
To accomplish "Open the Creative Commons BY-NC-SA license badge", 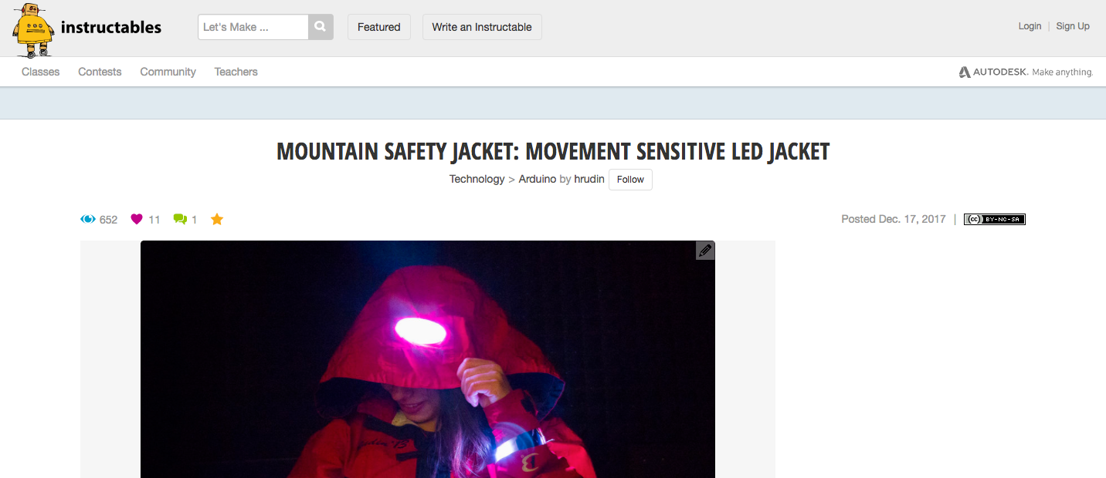I will pos(994,219).
